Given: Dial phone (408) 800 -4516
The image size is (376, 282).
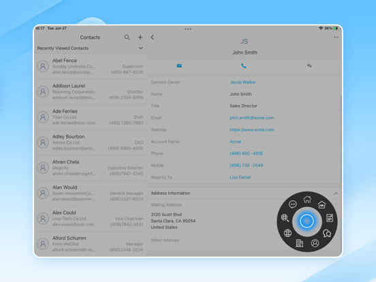Looking at the screenshot, I should tap(246, 153).
